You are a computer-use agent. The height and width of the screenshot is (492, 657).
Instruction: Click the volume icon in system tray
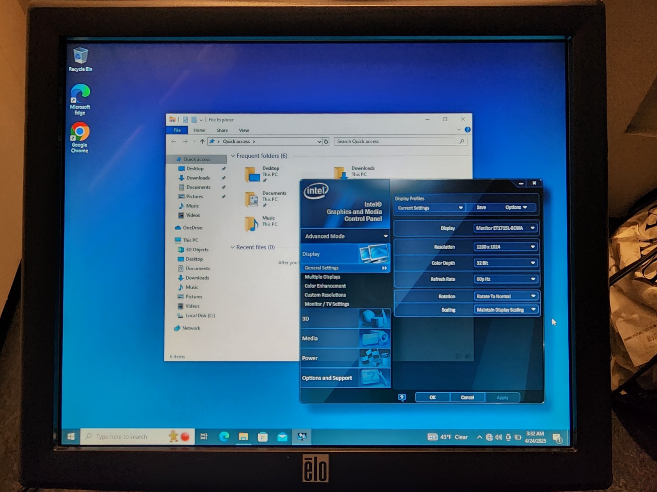coord(498,437)
